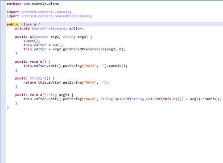This screenshot has width=223, height=163.
Task: Click class name 'a' after 'class'
Action: (35, 24)
